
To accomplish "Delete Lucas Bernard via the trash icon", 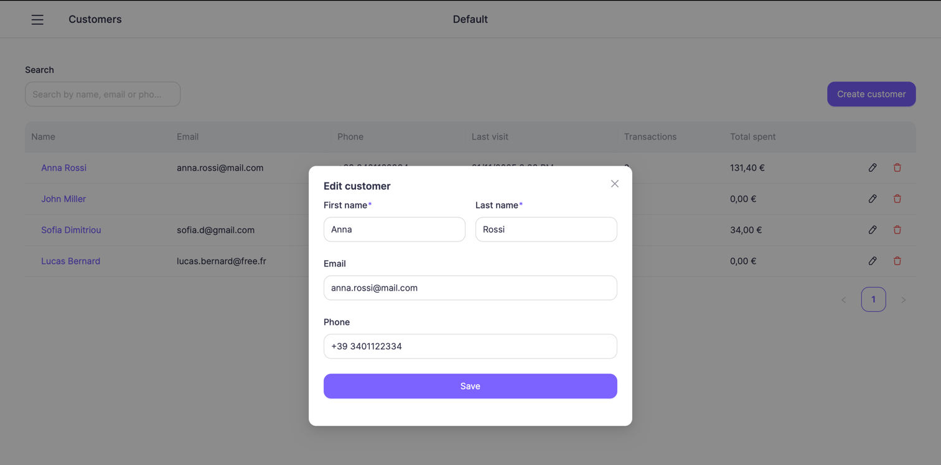I will 897,261.
